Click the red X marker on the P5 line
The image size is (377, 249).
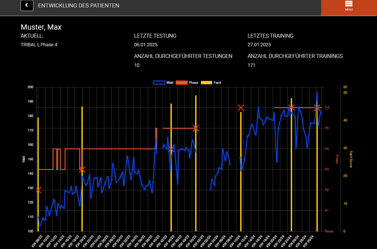click(x=196, y=128)
